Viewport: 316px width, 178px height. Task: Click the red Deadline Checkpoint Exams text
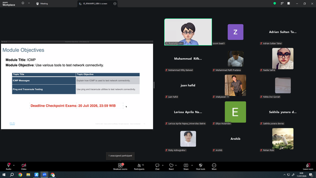(x=73, y=106)
